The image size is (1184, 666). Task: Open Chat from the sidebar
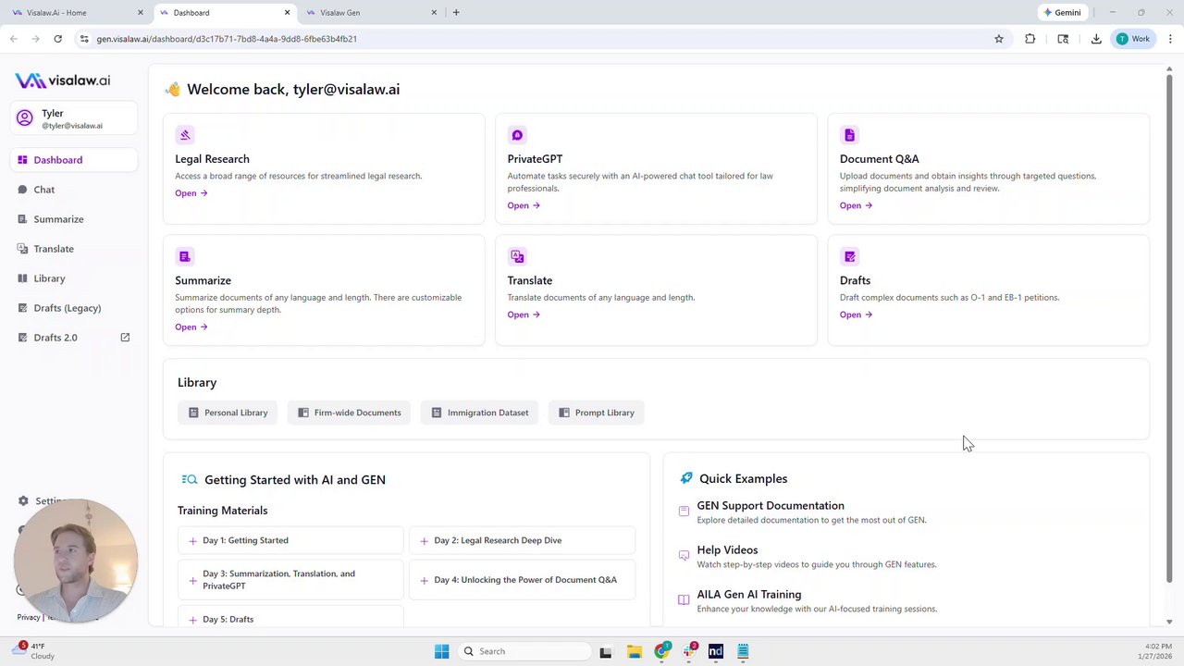click(x=74, y=190)
